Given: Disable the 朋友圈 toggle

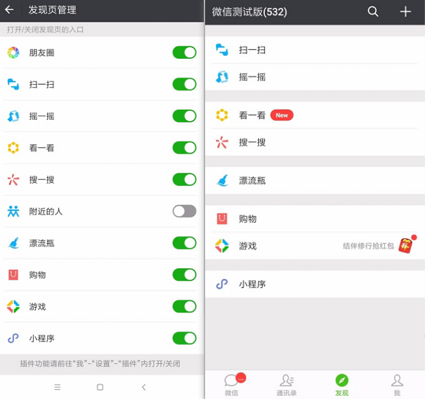Looking at the screenshot, I should (185, 53).
